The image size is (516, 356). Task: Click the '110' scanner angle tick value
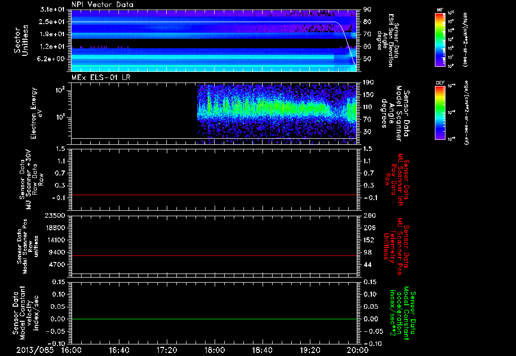369,107
